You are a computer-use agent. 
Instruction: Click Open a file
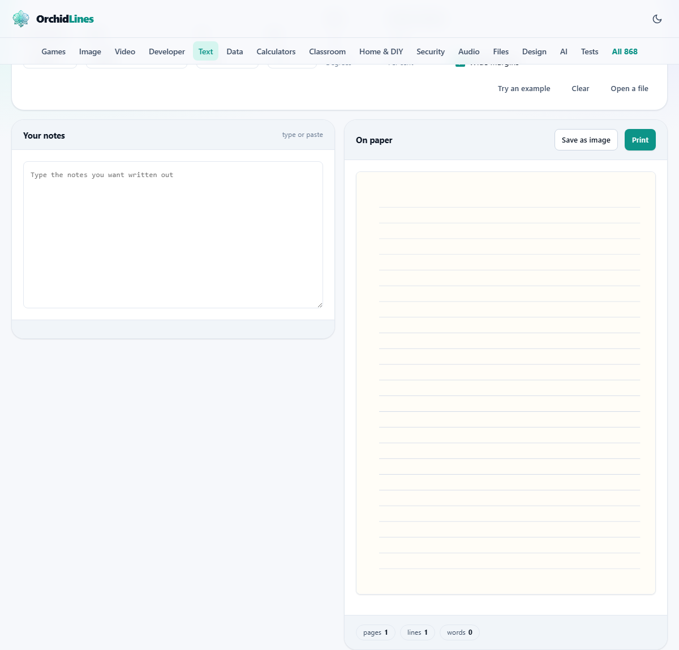pyautogui.click(x=630, y=89)
